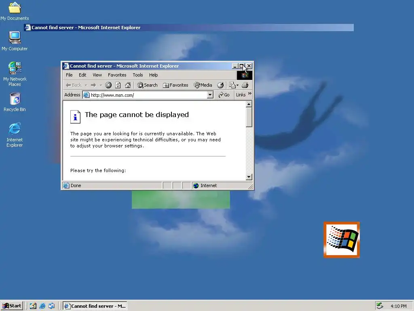Click the address bar URL field
Image resolution: width=414 pixels, height=311 pixels.
tap(148, 95)
